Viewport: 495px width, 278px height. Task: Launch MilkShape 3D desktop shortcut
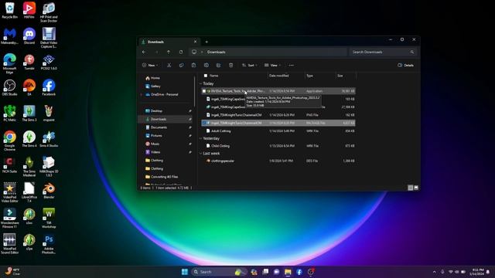(49, 167)
